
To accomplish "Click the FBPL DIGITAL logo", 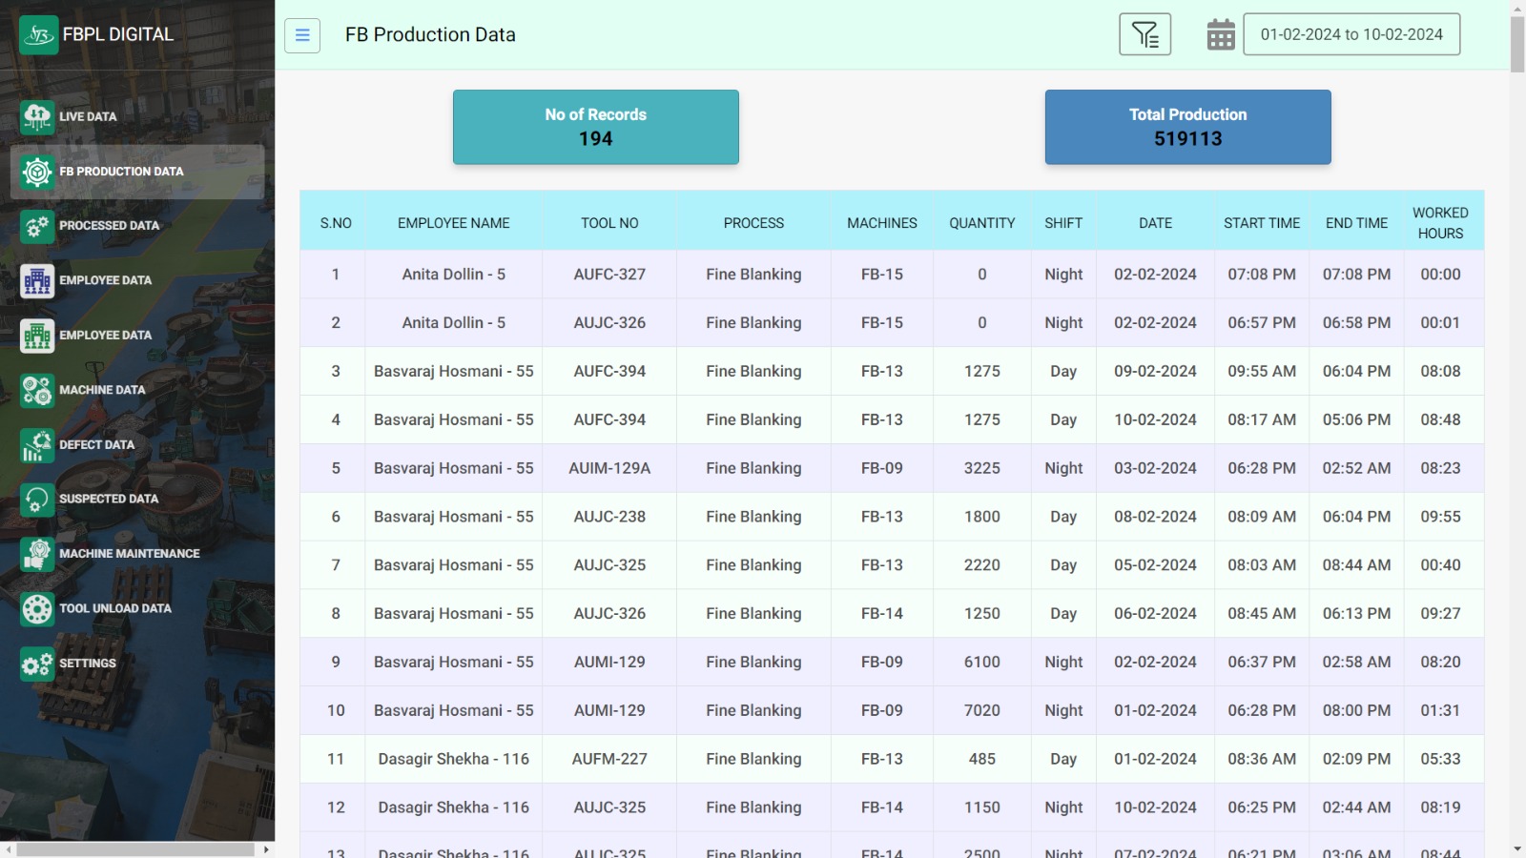I will click(x=96, y=35).
